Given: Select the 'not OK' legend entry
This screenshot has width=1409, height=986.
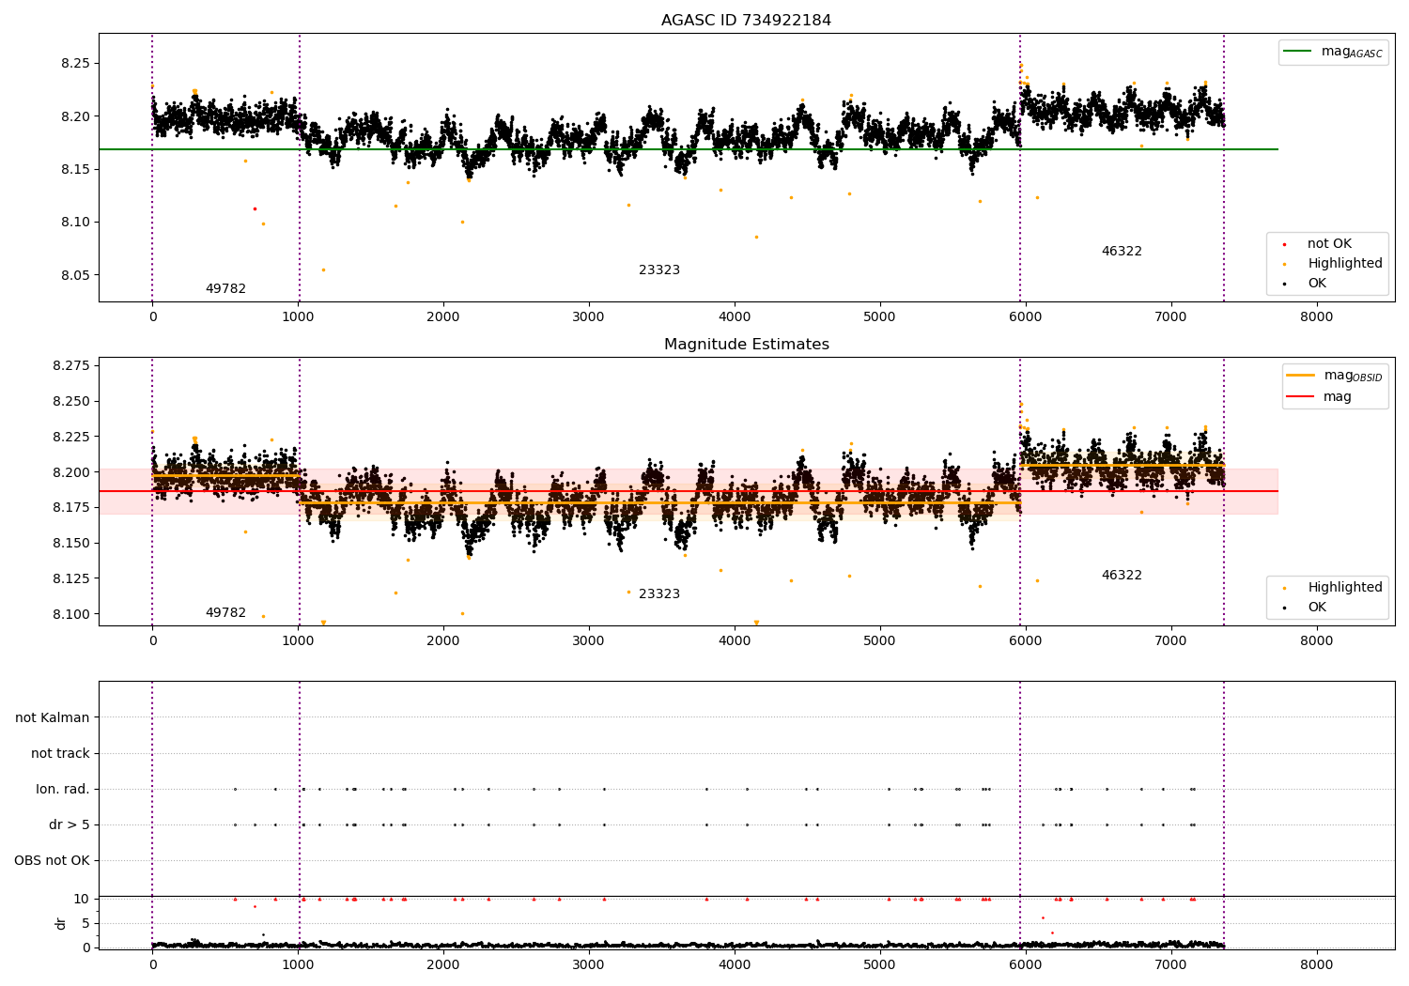Looking at the screenshot, I should (1329, 244).
